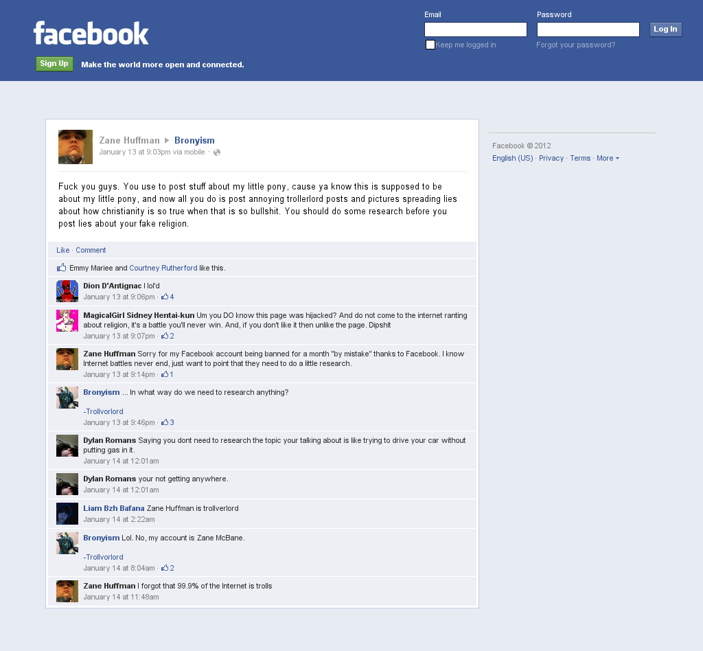Focus the Email input field

pyautogui.click(x=476, y=30)
